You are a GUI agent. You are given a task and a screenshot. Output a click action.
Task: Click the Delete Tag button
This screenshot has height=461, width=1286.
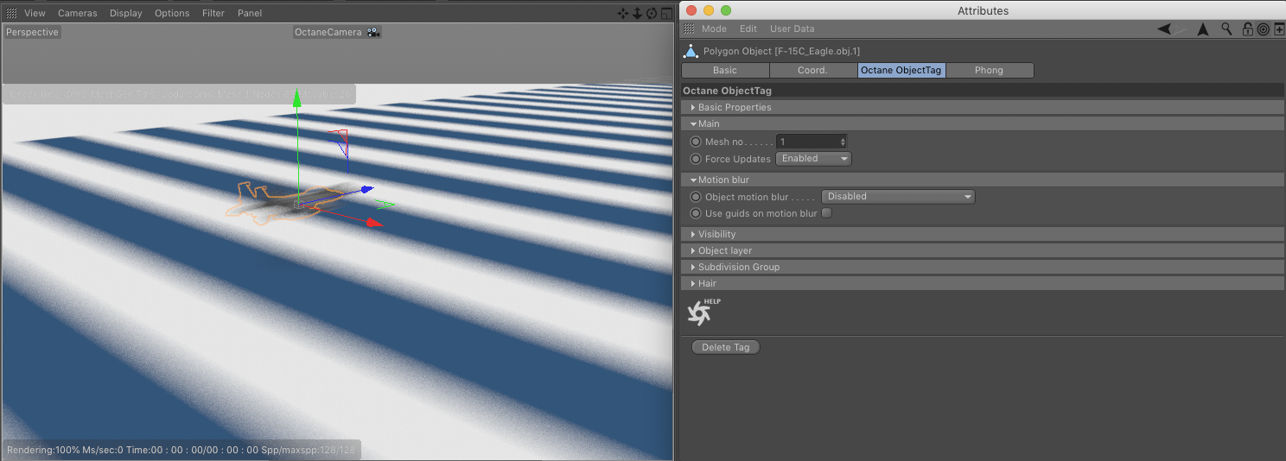[726, 347]
